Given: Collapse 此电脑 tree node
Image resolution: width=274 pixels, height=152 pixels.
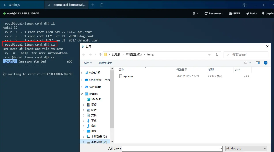Looking at the screenshot, I should [x=82, y=94].
